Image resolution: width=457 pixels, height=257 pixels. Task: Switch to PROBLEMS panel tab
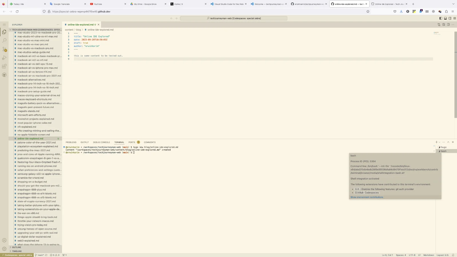tap(71, 142)
